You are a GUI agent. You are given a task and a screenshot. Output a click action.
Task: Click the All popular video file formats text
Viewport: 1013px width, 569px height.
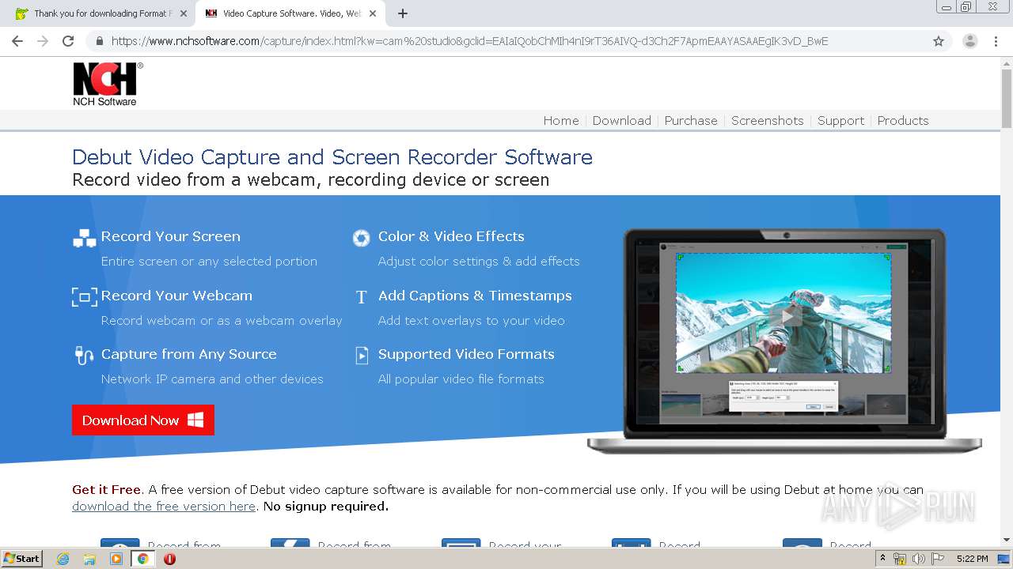(461, 379)
